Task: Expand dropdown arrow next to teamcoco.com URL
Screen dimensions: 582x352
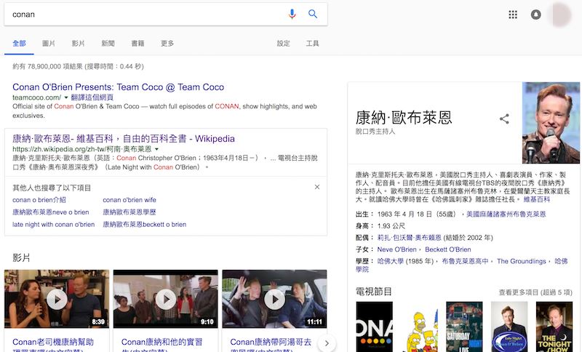Action: tap(66, 97)
